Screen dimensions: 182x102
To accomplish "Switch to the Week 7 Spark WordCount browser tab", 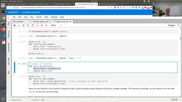I will coord(18,4).
